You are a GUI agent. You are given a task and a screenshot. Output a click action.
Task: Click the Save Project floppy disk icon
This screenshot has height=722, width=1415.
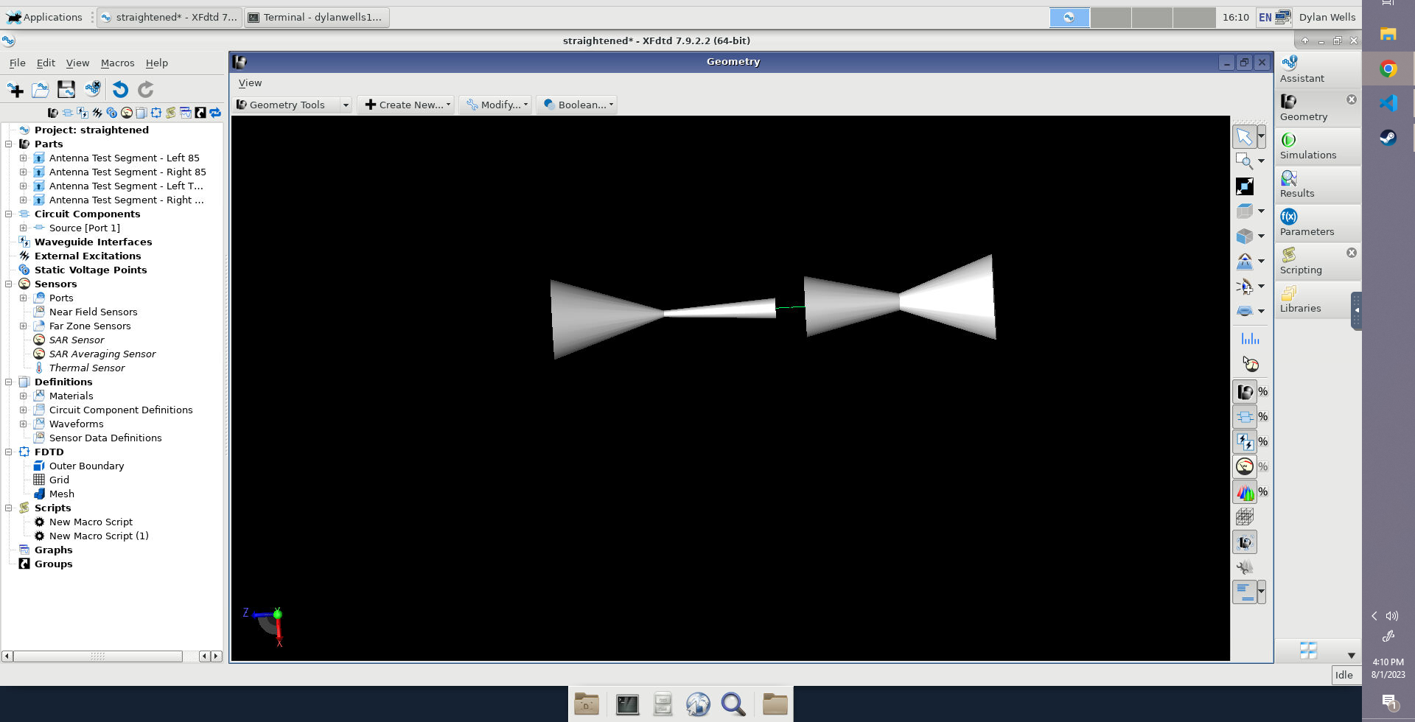66,90
